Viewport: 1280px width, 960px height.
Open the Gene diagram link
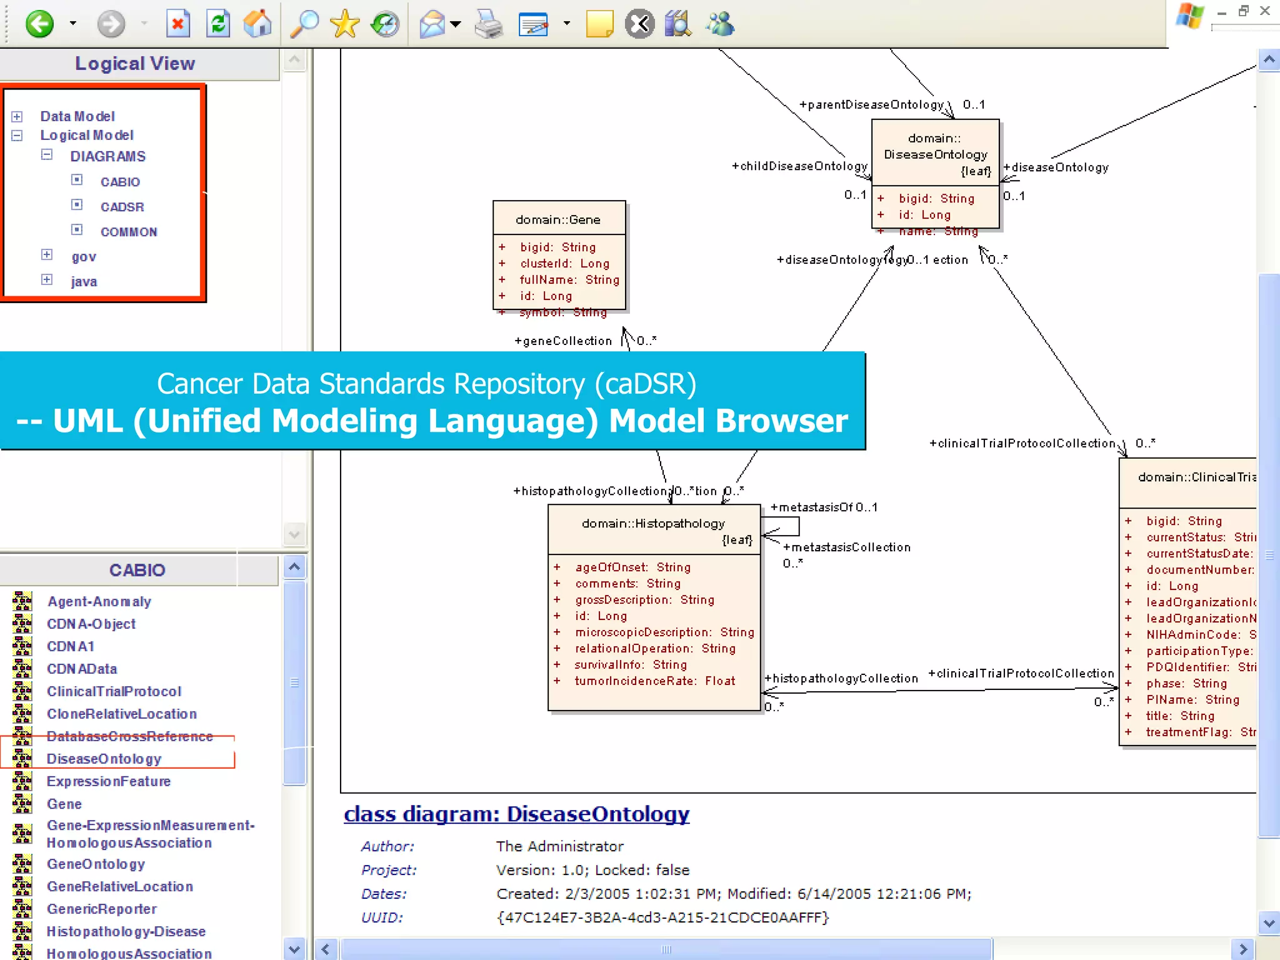pyautogui.click(x=64, y=804)
